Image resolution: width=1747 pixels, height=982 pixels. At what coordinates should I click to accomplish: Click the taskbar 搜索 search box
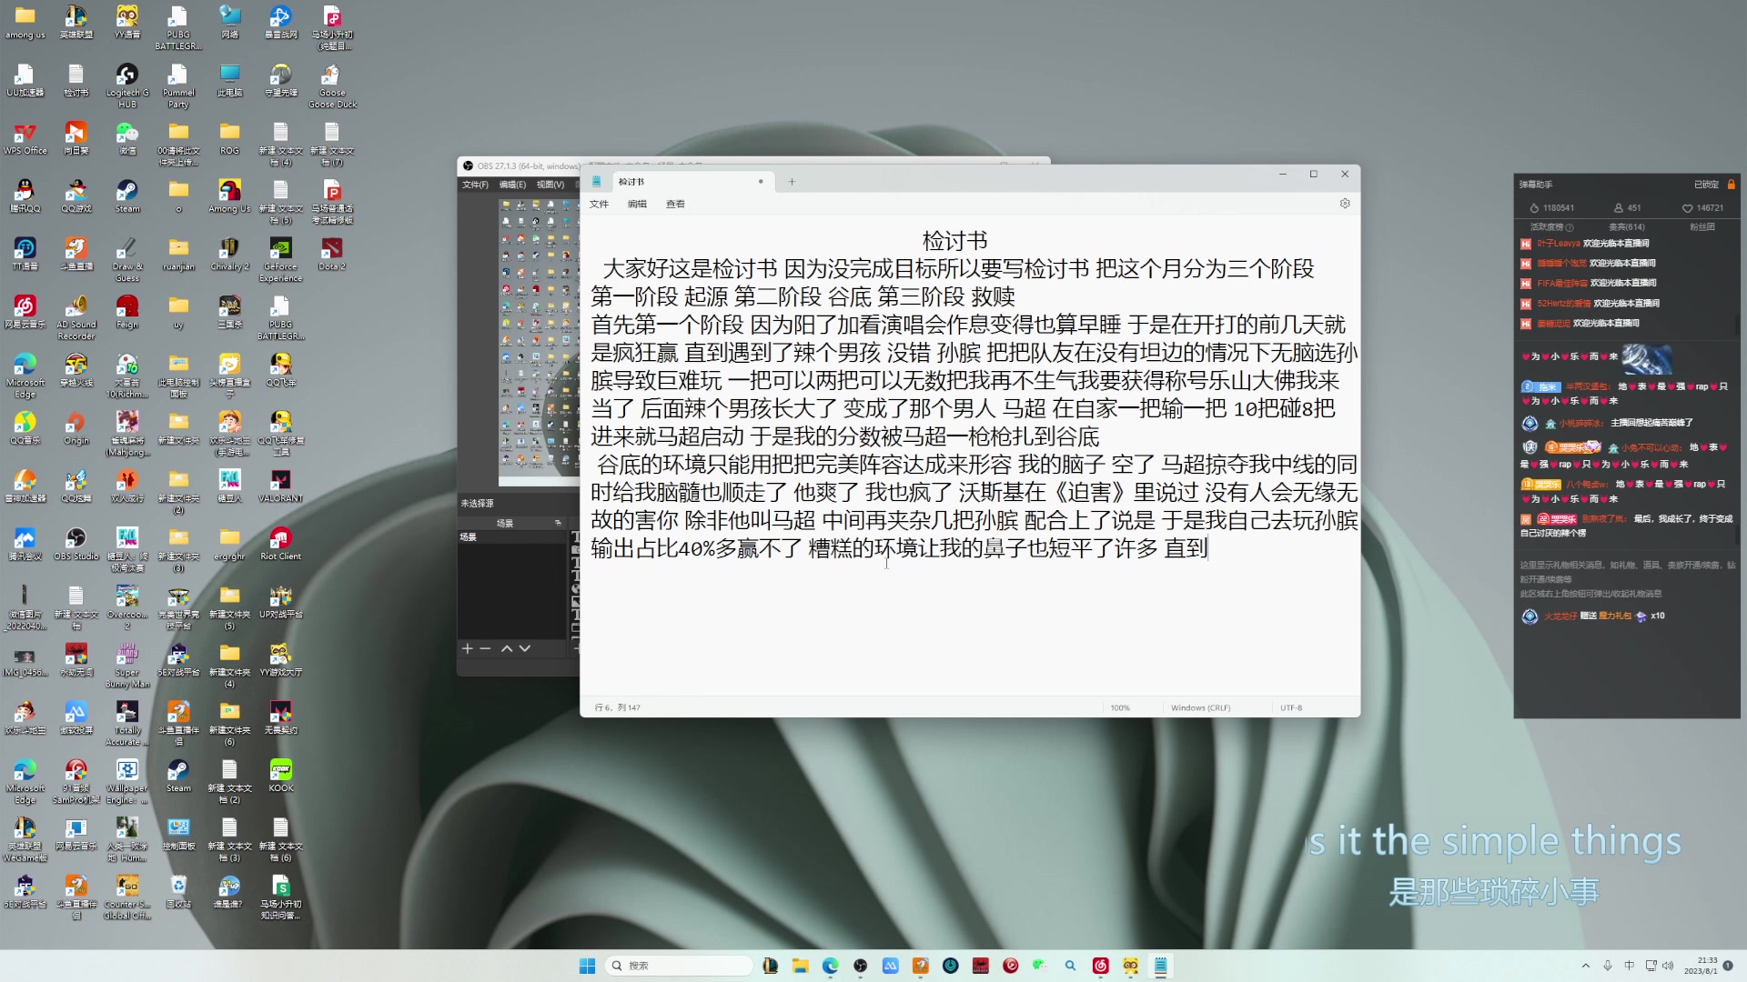pyautogui.click(x=679, y=966)
